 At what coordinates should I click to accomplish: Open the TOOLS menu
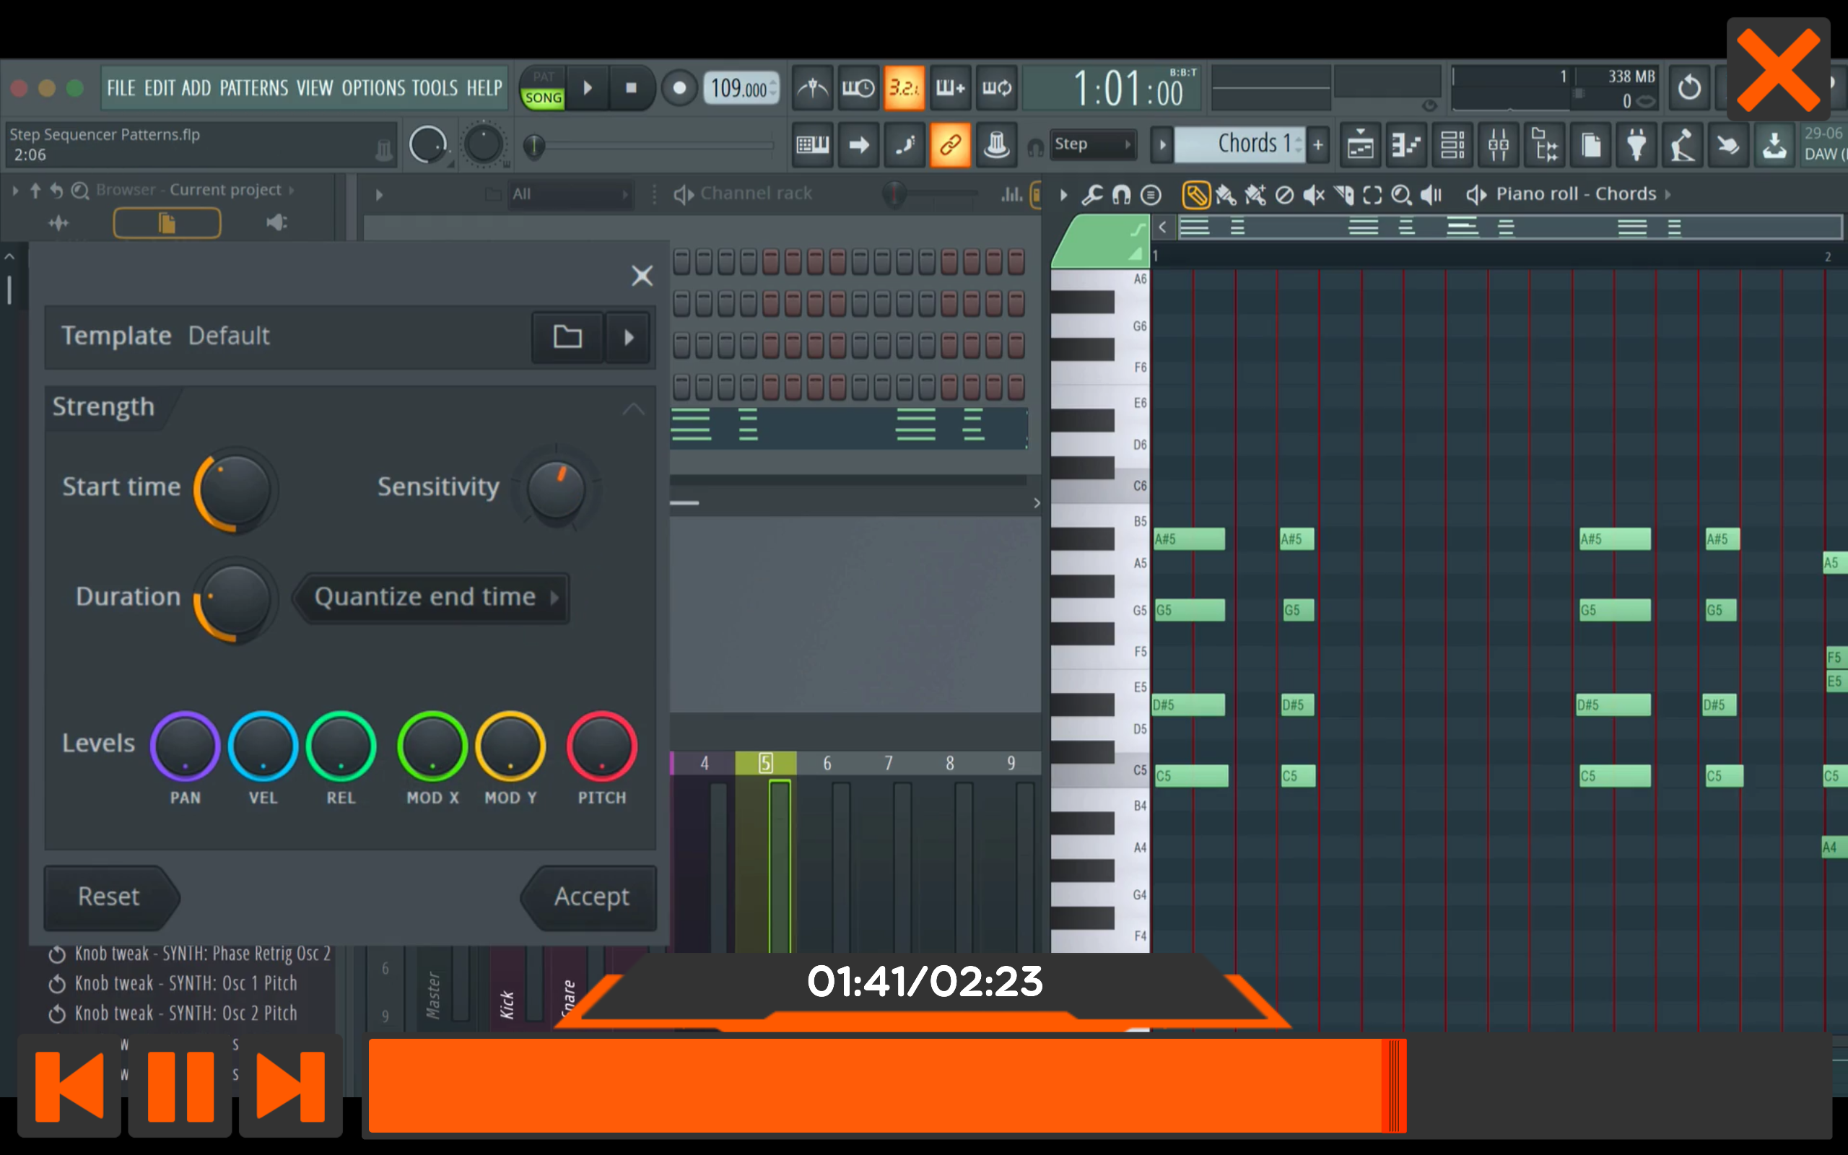click(435, 88)
